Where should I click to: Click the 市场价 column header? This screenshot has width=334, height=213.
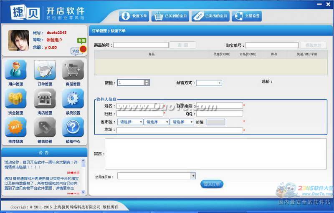248,54
